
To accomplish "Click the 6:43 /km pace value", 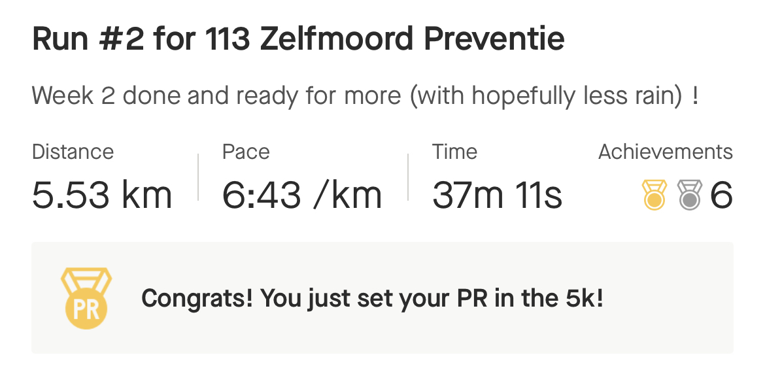I will [302, 195].
